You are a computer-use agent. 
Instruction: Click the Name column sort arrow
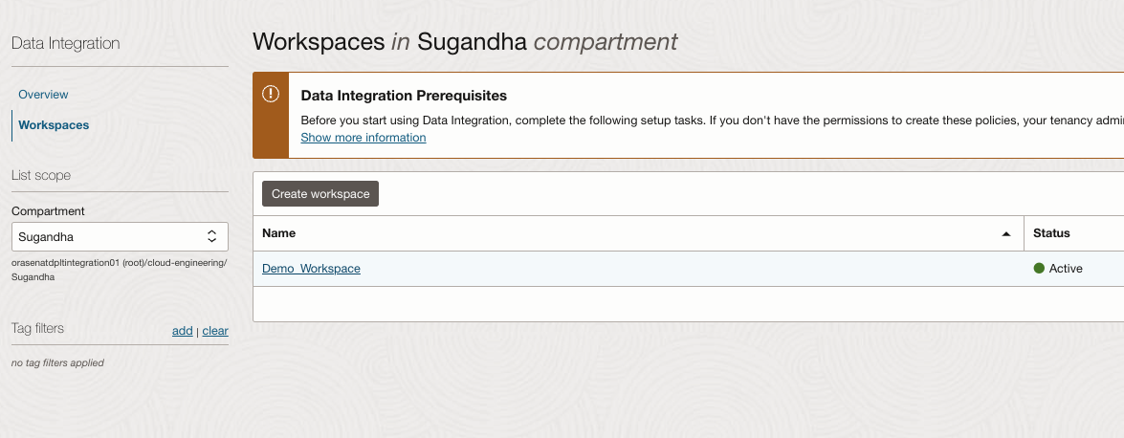coord(1005,233)
